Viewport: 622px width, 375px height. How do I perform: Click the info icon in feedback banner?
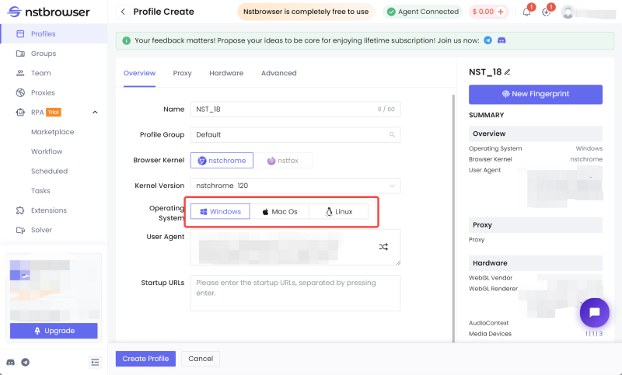pyautogui.click(x=126, y=41)
